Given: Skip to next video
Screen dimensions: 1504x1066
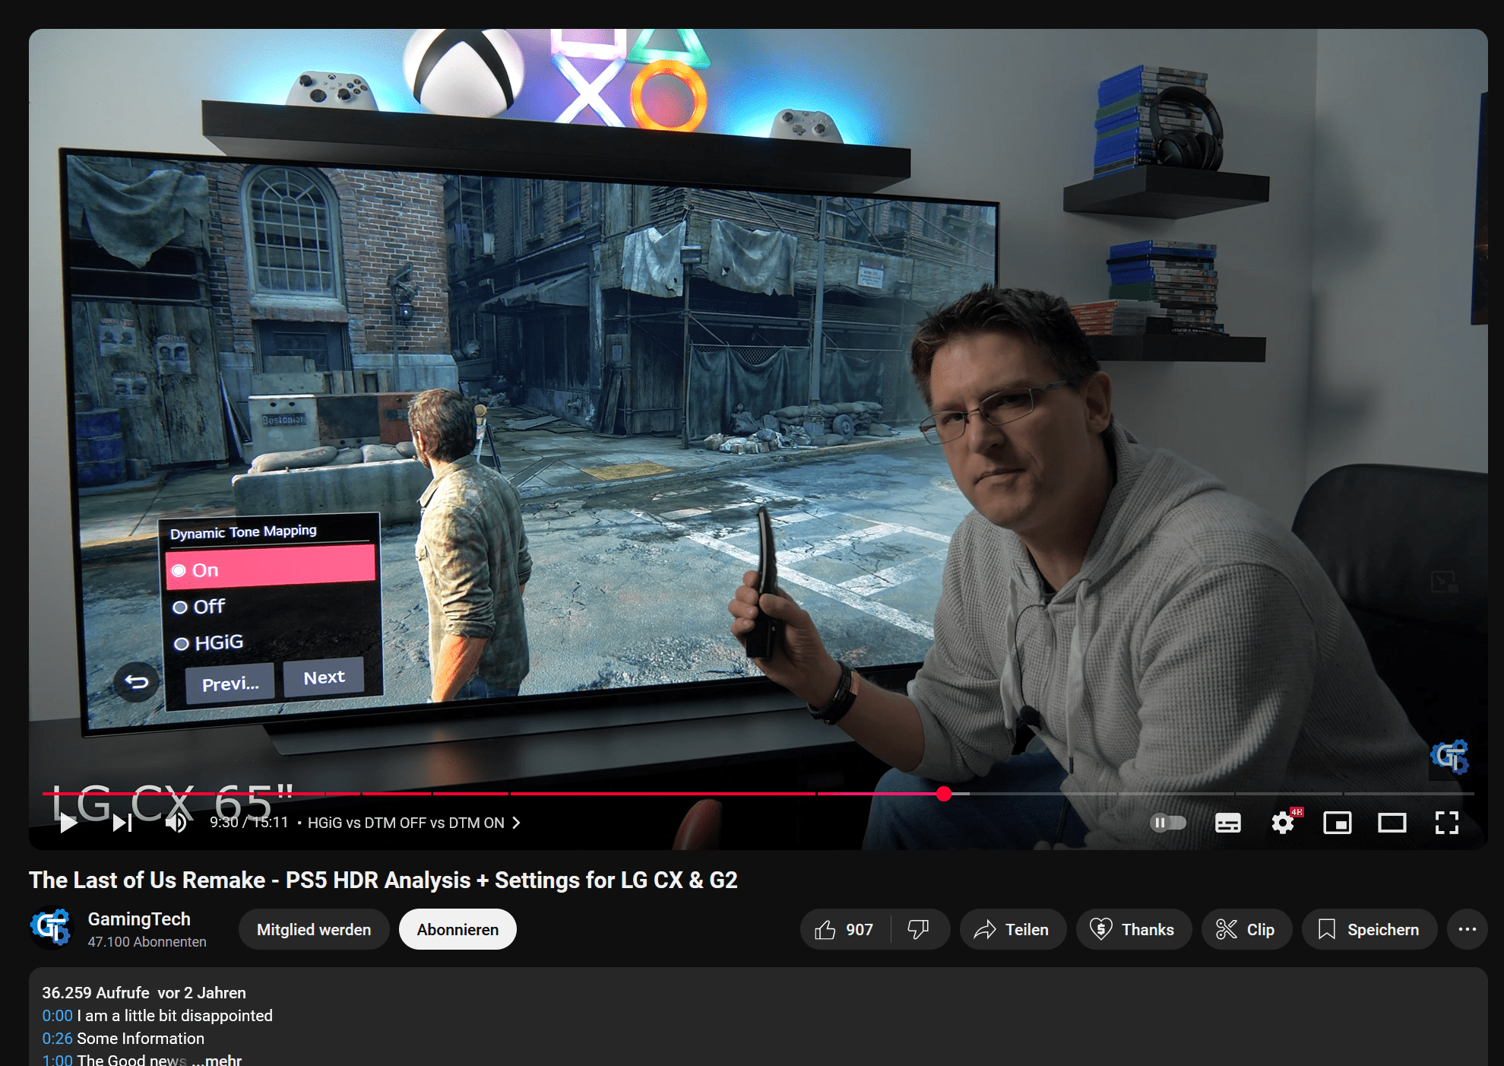Looking at the screenshot, I should coord(122,823).
